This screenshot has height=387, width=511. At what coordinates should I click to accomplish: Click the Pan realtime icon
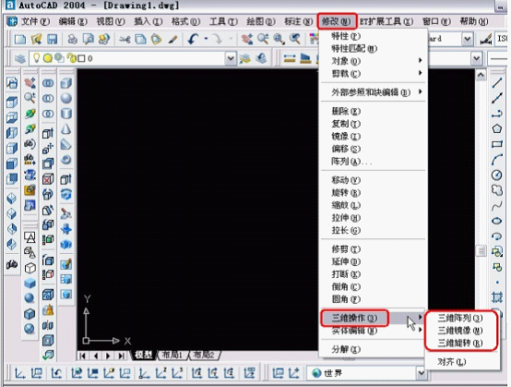(247, 40)
